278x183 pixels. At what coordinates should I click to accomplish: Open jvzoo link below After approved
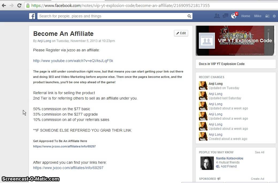point(68,168)
